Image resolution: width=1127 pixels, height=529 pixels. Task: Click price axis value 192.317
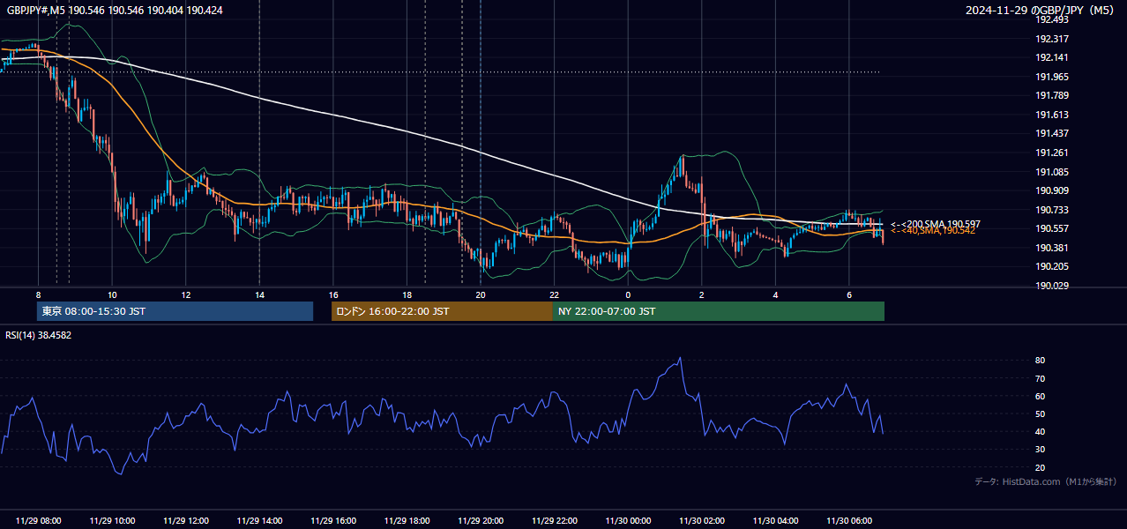click(1051, 39)
